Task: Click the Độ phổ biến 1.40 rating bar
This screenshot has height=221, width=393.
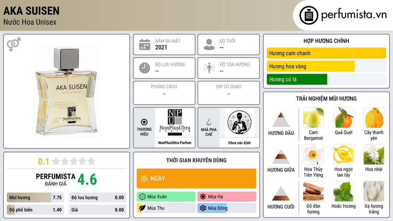Action: [35, 210]
